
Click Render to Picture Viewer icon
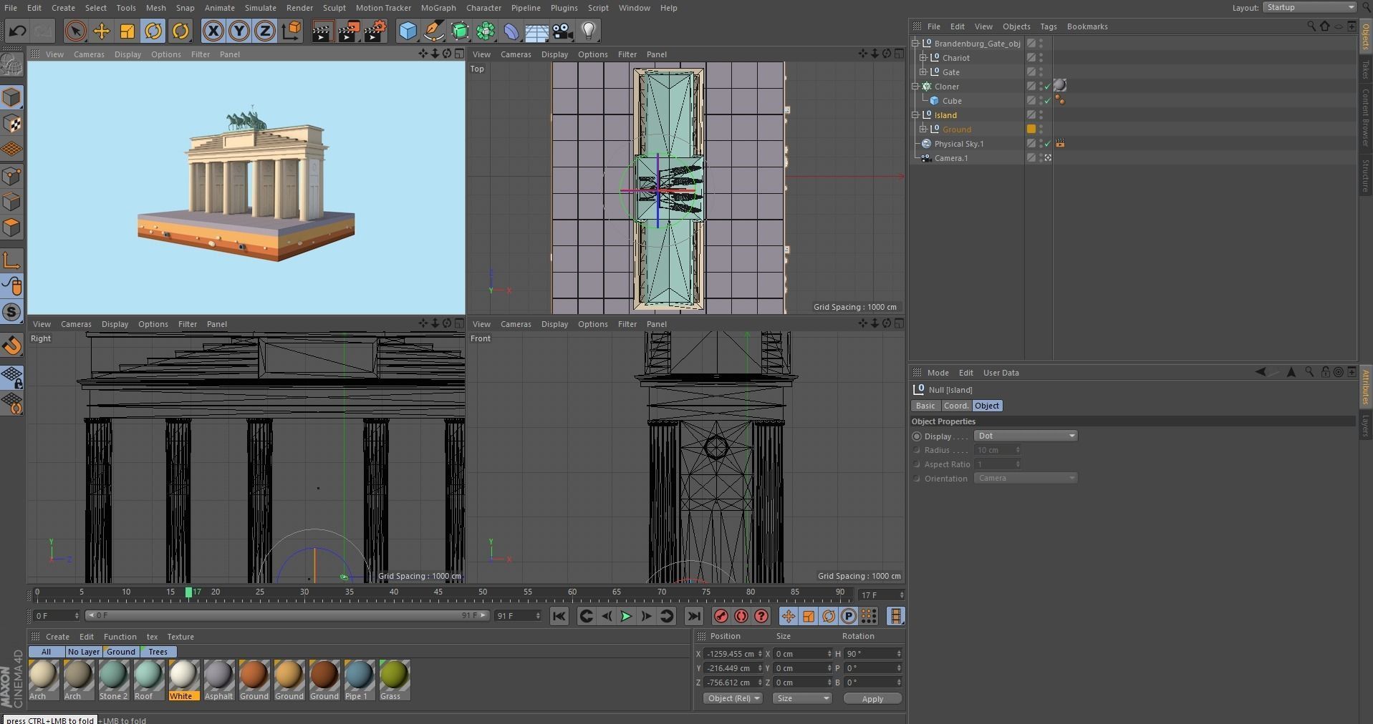[x=349, y=31]
